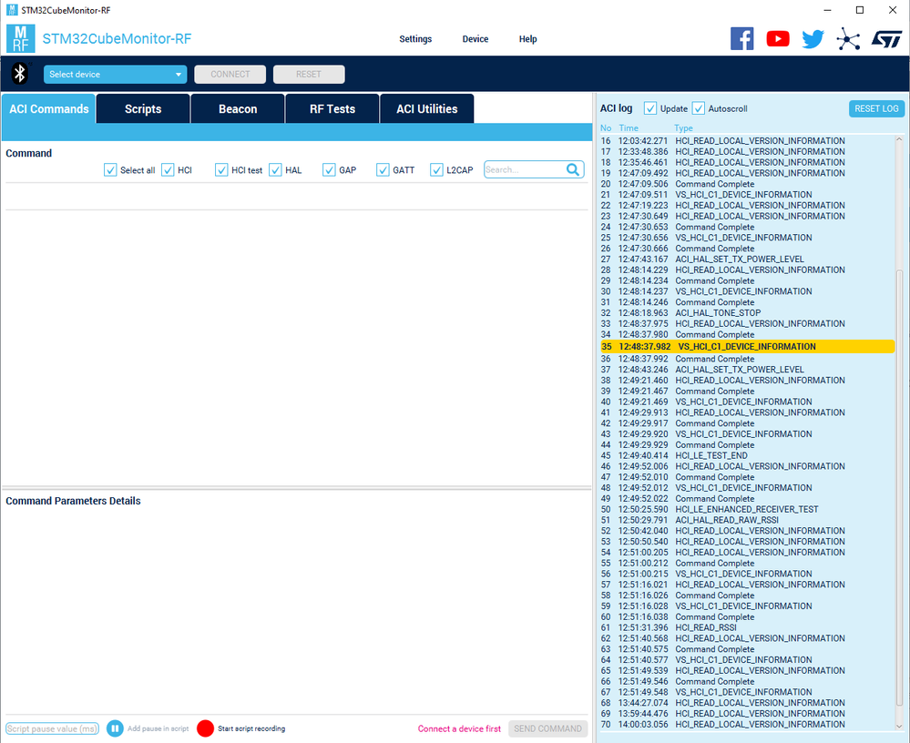Select log entry 21 VS_HCI_C1_DEVICE_INFORMATION
The height and width of the screenshot is (743, 910).
748,194
